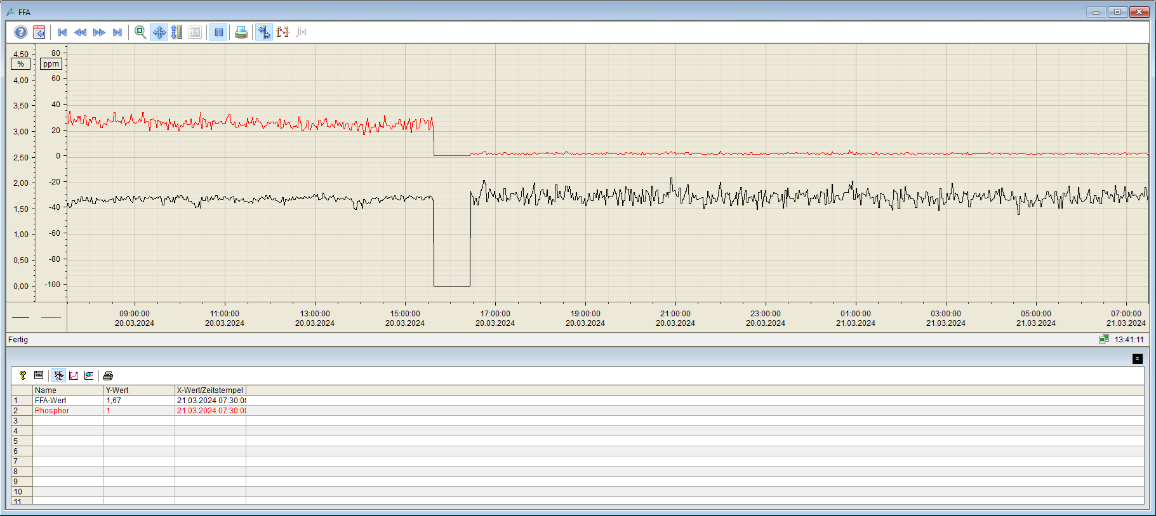Select row header number 1
The width and height of the screenshot is (1156, 516).
pos(22,401)
